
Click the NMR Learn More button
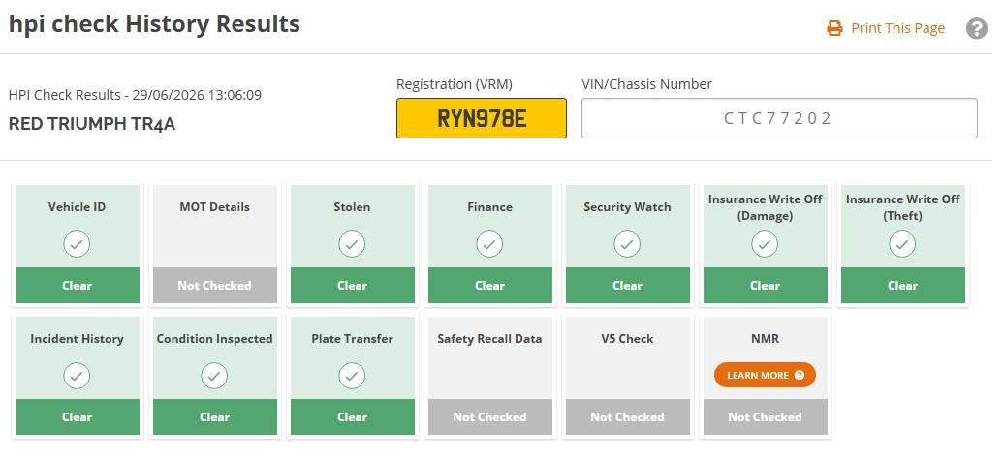pyautogui.click(x=766, y=375)
